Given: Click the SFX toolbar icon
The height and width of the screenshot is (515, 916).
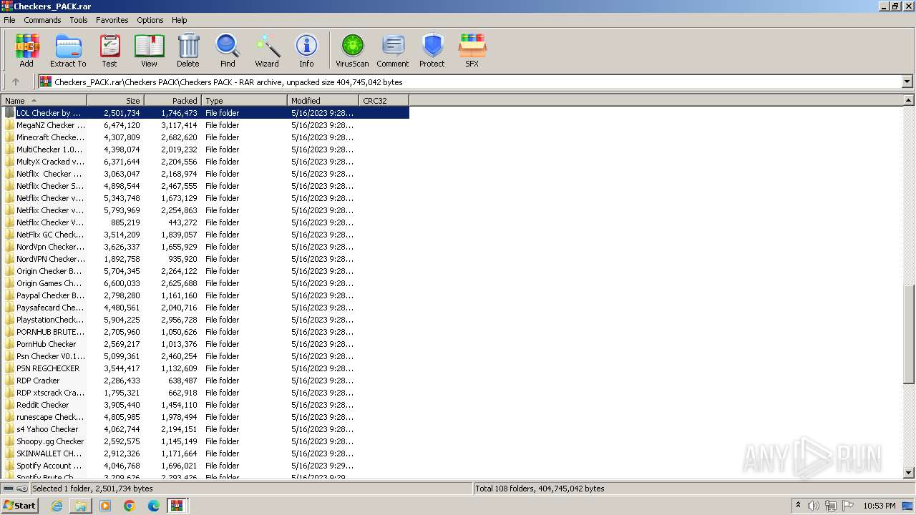Looking at the screenshot, I should (x=472, y=51).
